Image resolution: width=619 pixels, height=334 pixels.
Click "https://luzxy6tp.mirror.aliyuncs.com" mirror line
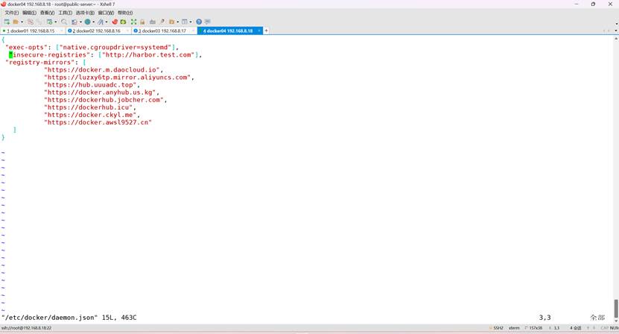[x=118, y=78]
